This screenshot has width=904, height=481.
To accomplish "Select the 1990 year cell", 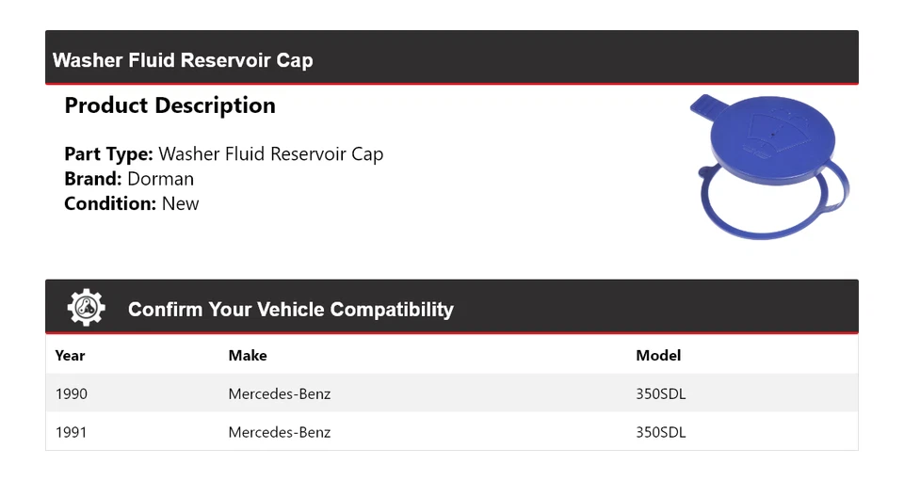I will click(x=72, y=393).
